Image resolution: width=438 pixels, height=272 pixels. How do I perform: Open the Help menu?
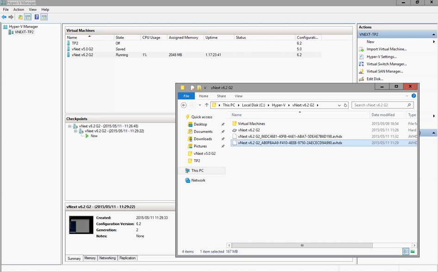point(45,10)
